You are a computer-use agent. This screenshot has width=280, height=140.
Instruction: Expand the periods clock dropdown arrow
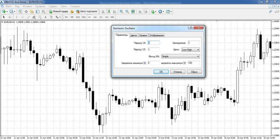point(163,12)
